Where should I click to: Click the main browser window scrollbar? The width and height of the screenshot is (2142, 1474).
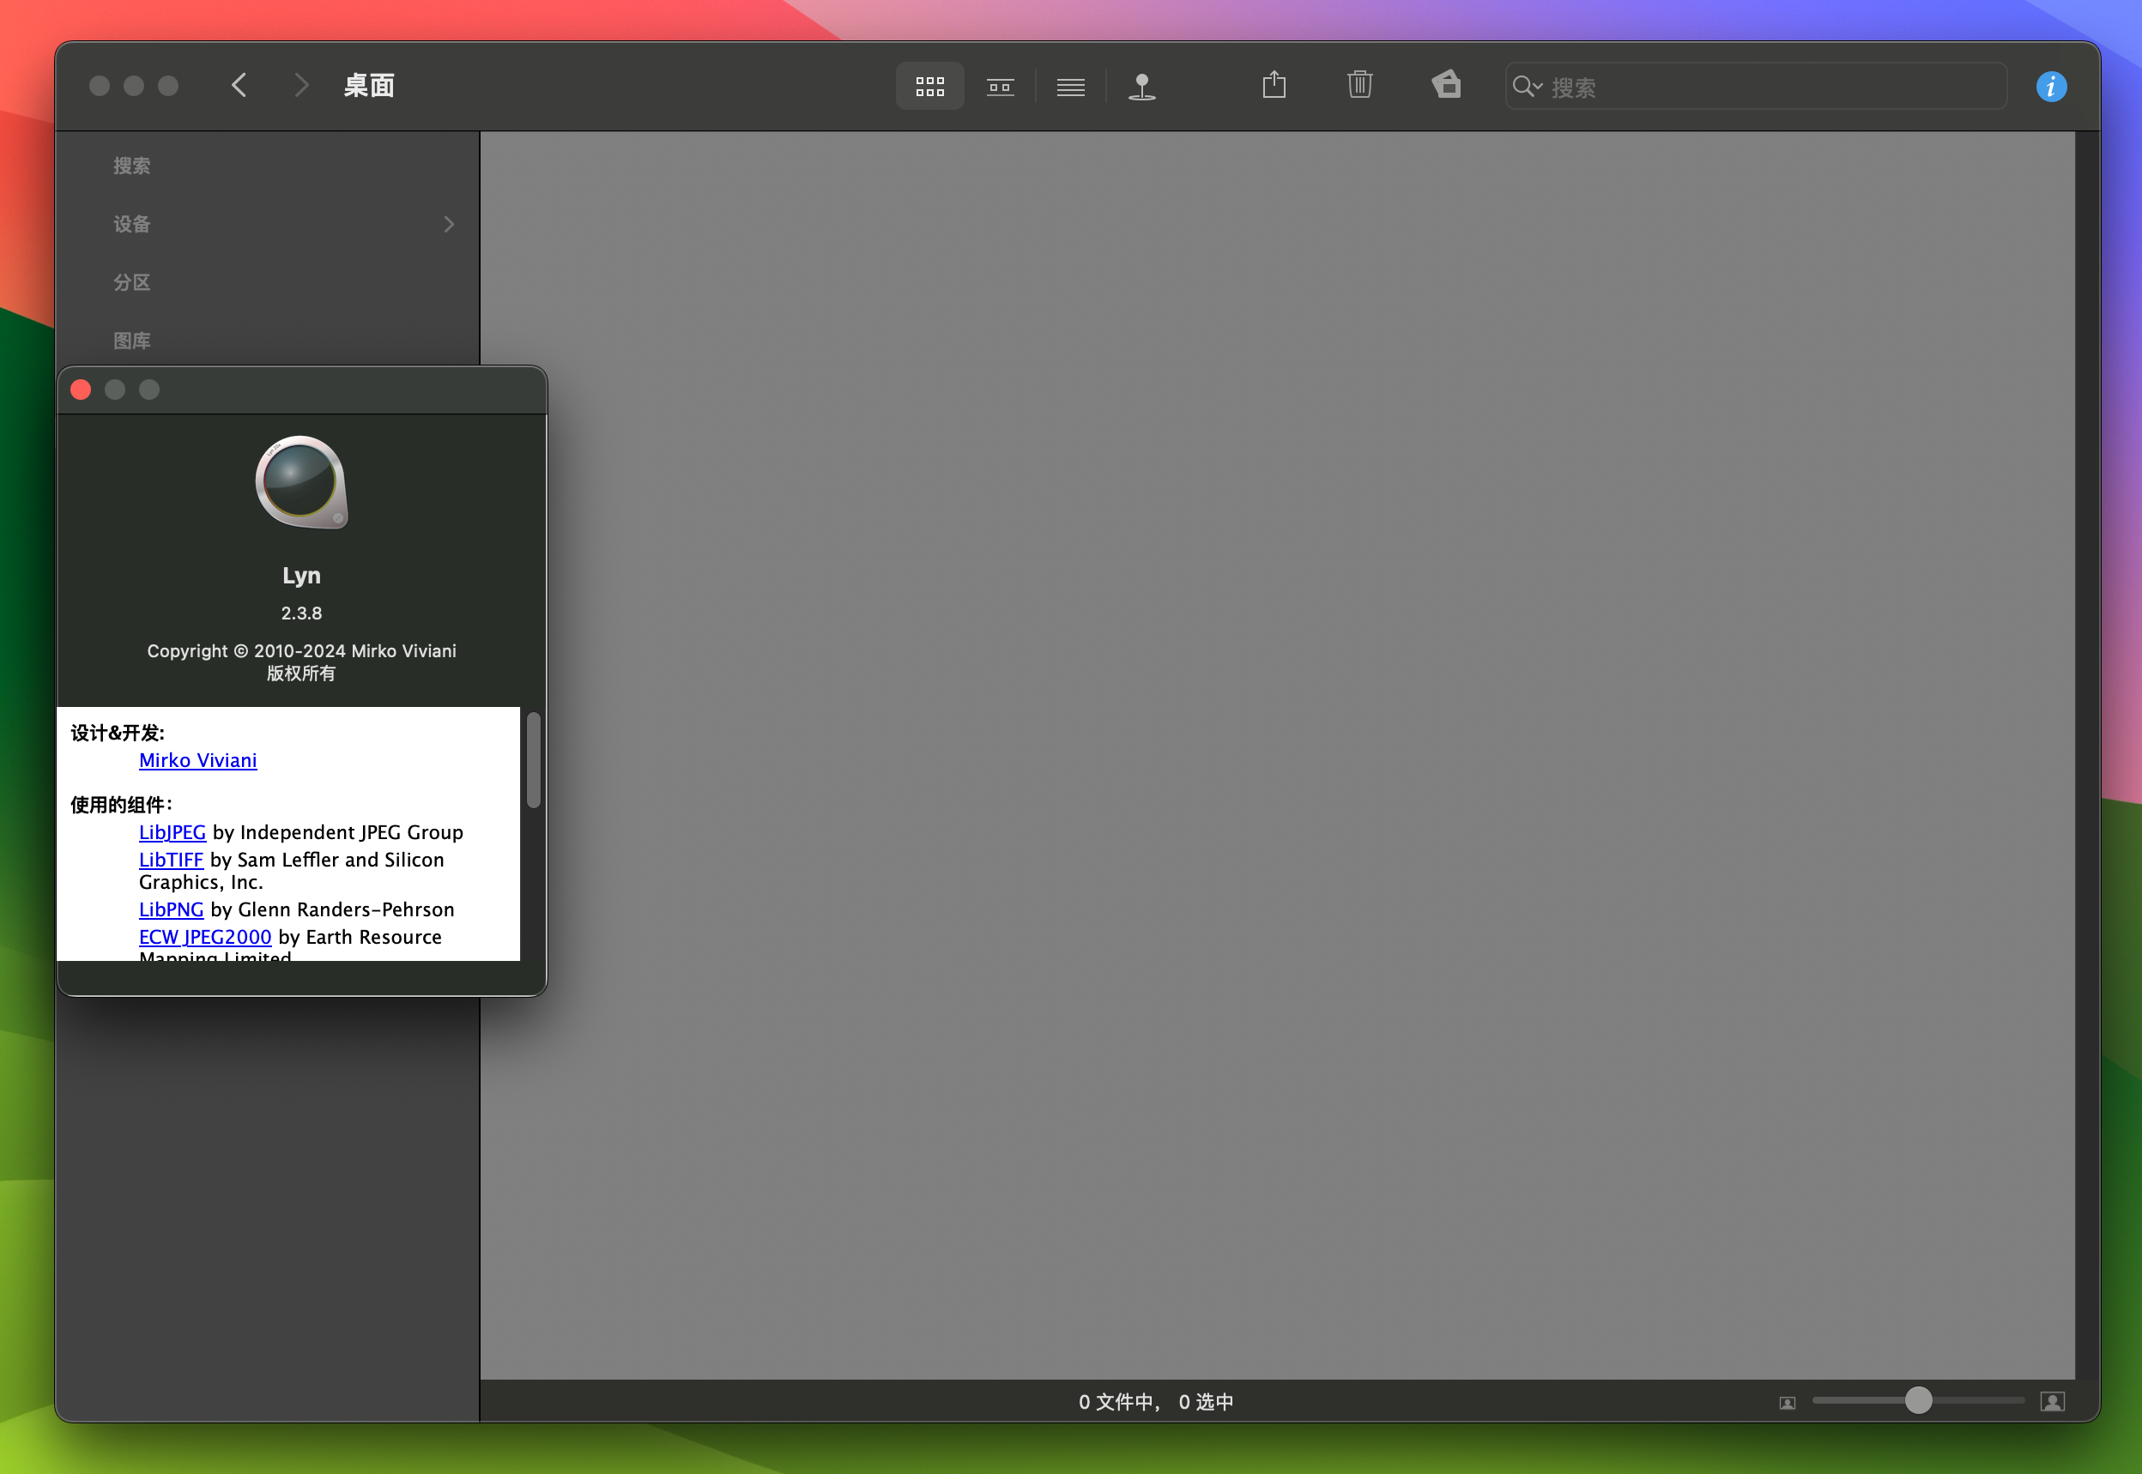[x=2086, y=754]
